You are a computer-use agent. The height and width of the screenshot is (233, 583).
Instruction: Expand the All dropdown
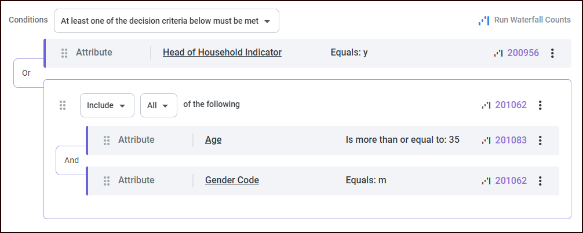coord(158,105)
